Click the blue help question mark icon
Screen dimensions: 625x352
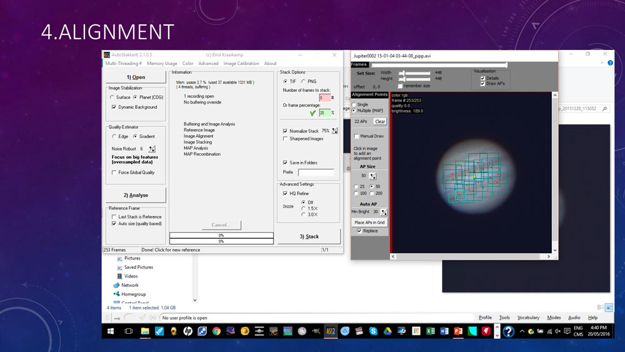[508, 331]
